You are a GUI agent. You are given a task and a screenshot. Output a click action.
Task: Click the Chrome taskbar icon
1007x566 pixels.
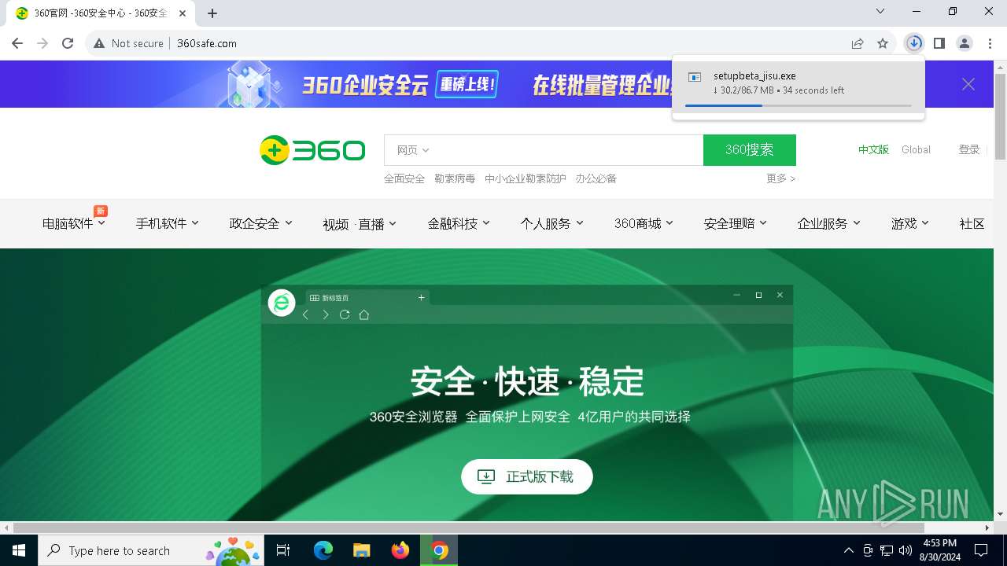click(439, 550)
